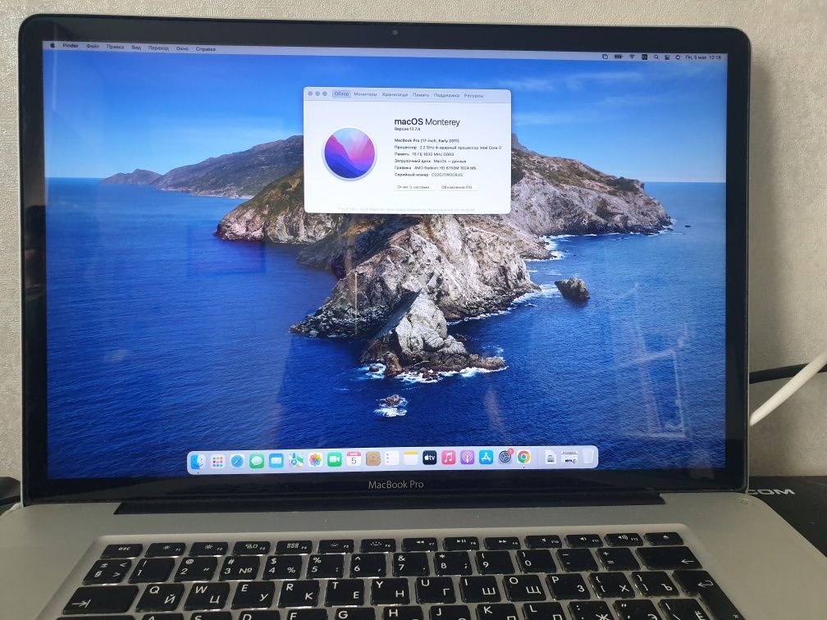Image resolution: width=827 pixels, height=620 pixels.
Task: Open Notes app in dock
Action: click(x=410, y=458)
